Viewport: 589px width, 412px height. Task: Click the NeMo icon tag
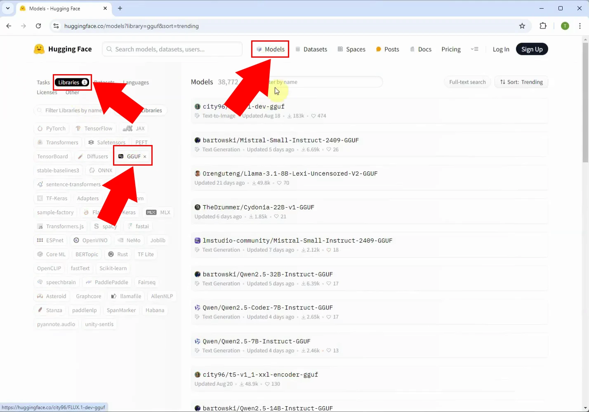(x=129, y=241)
